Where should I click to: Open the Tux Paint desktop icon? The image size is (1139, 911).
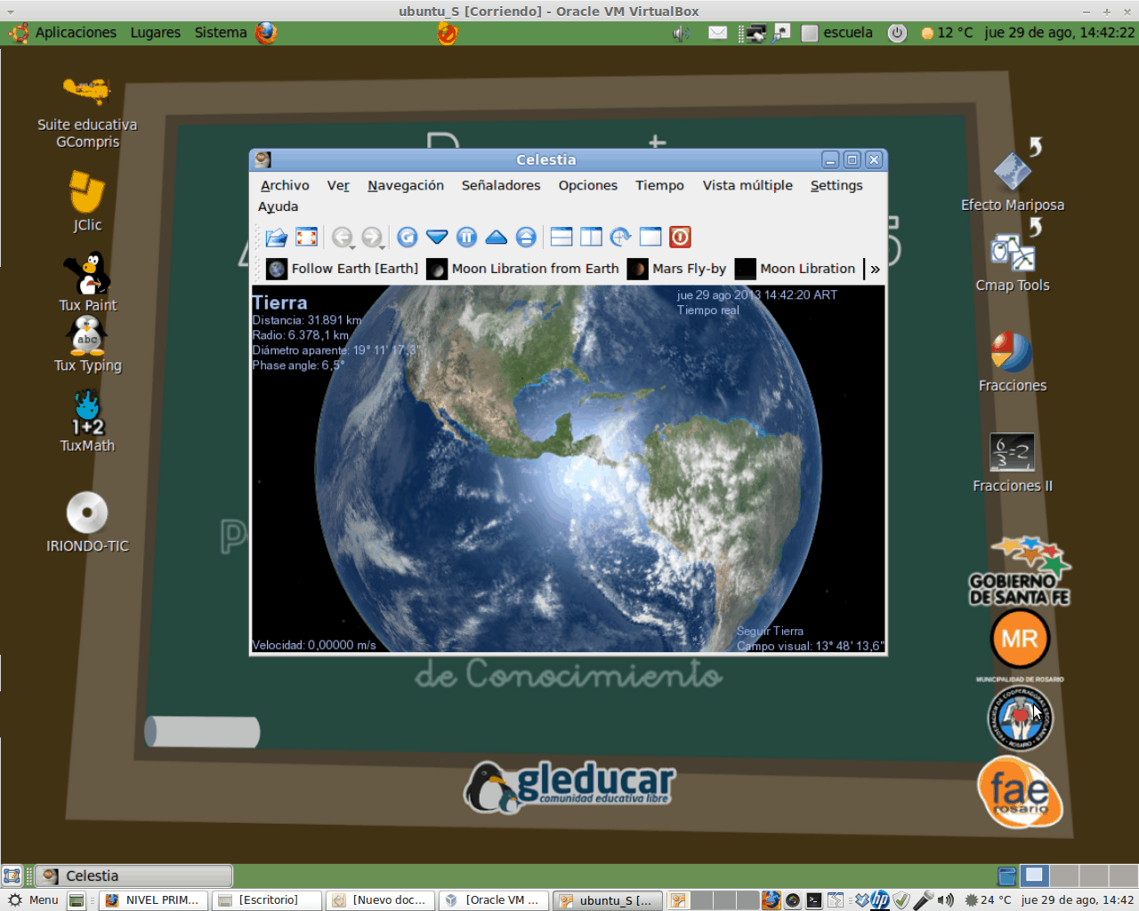(x=87, y=276)
